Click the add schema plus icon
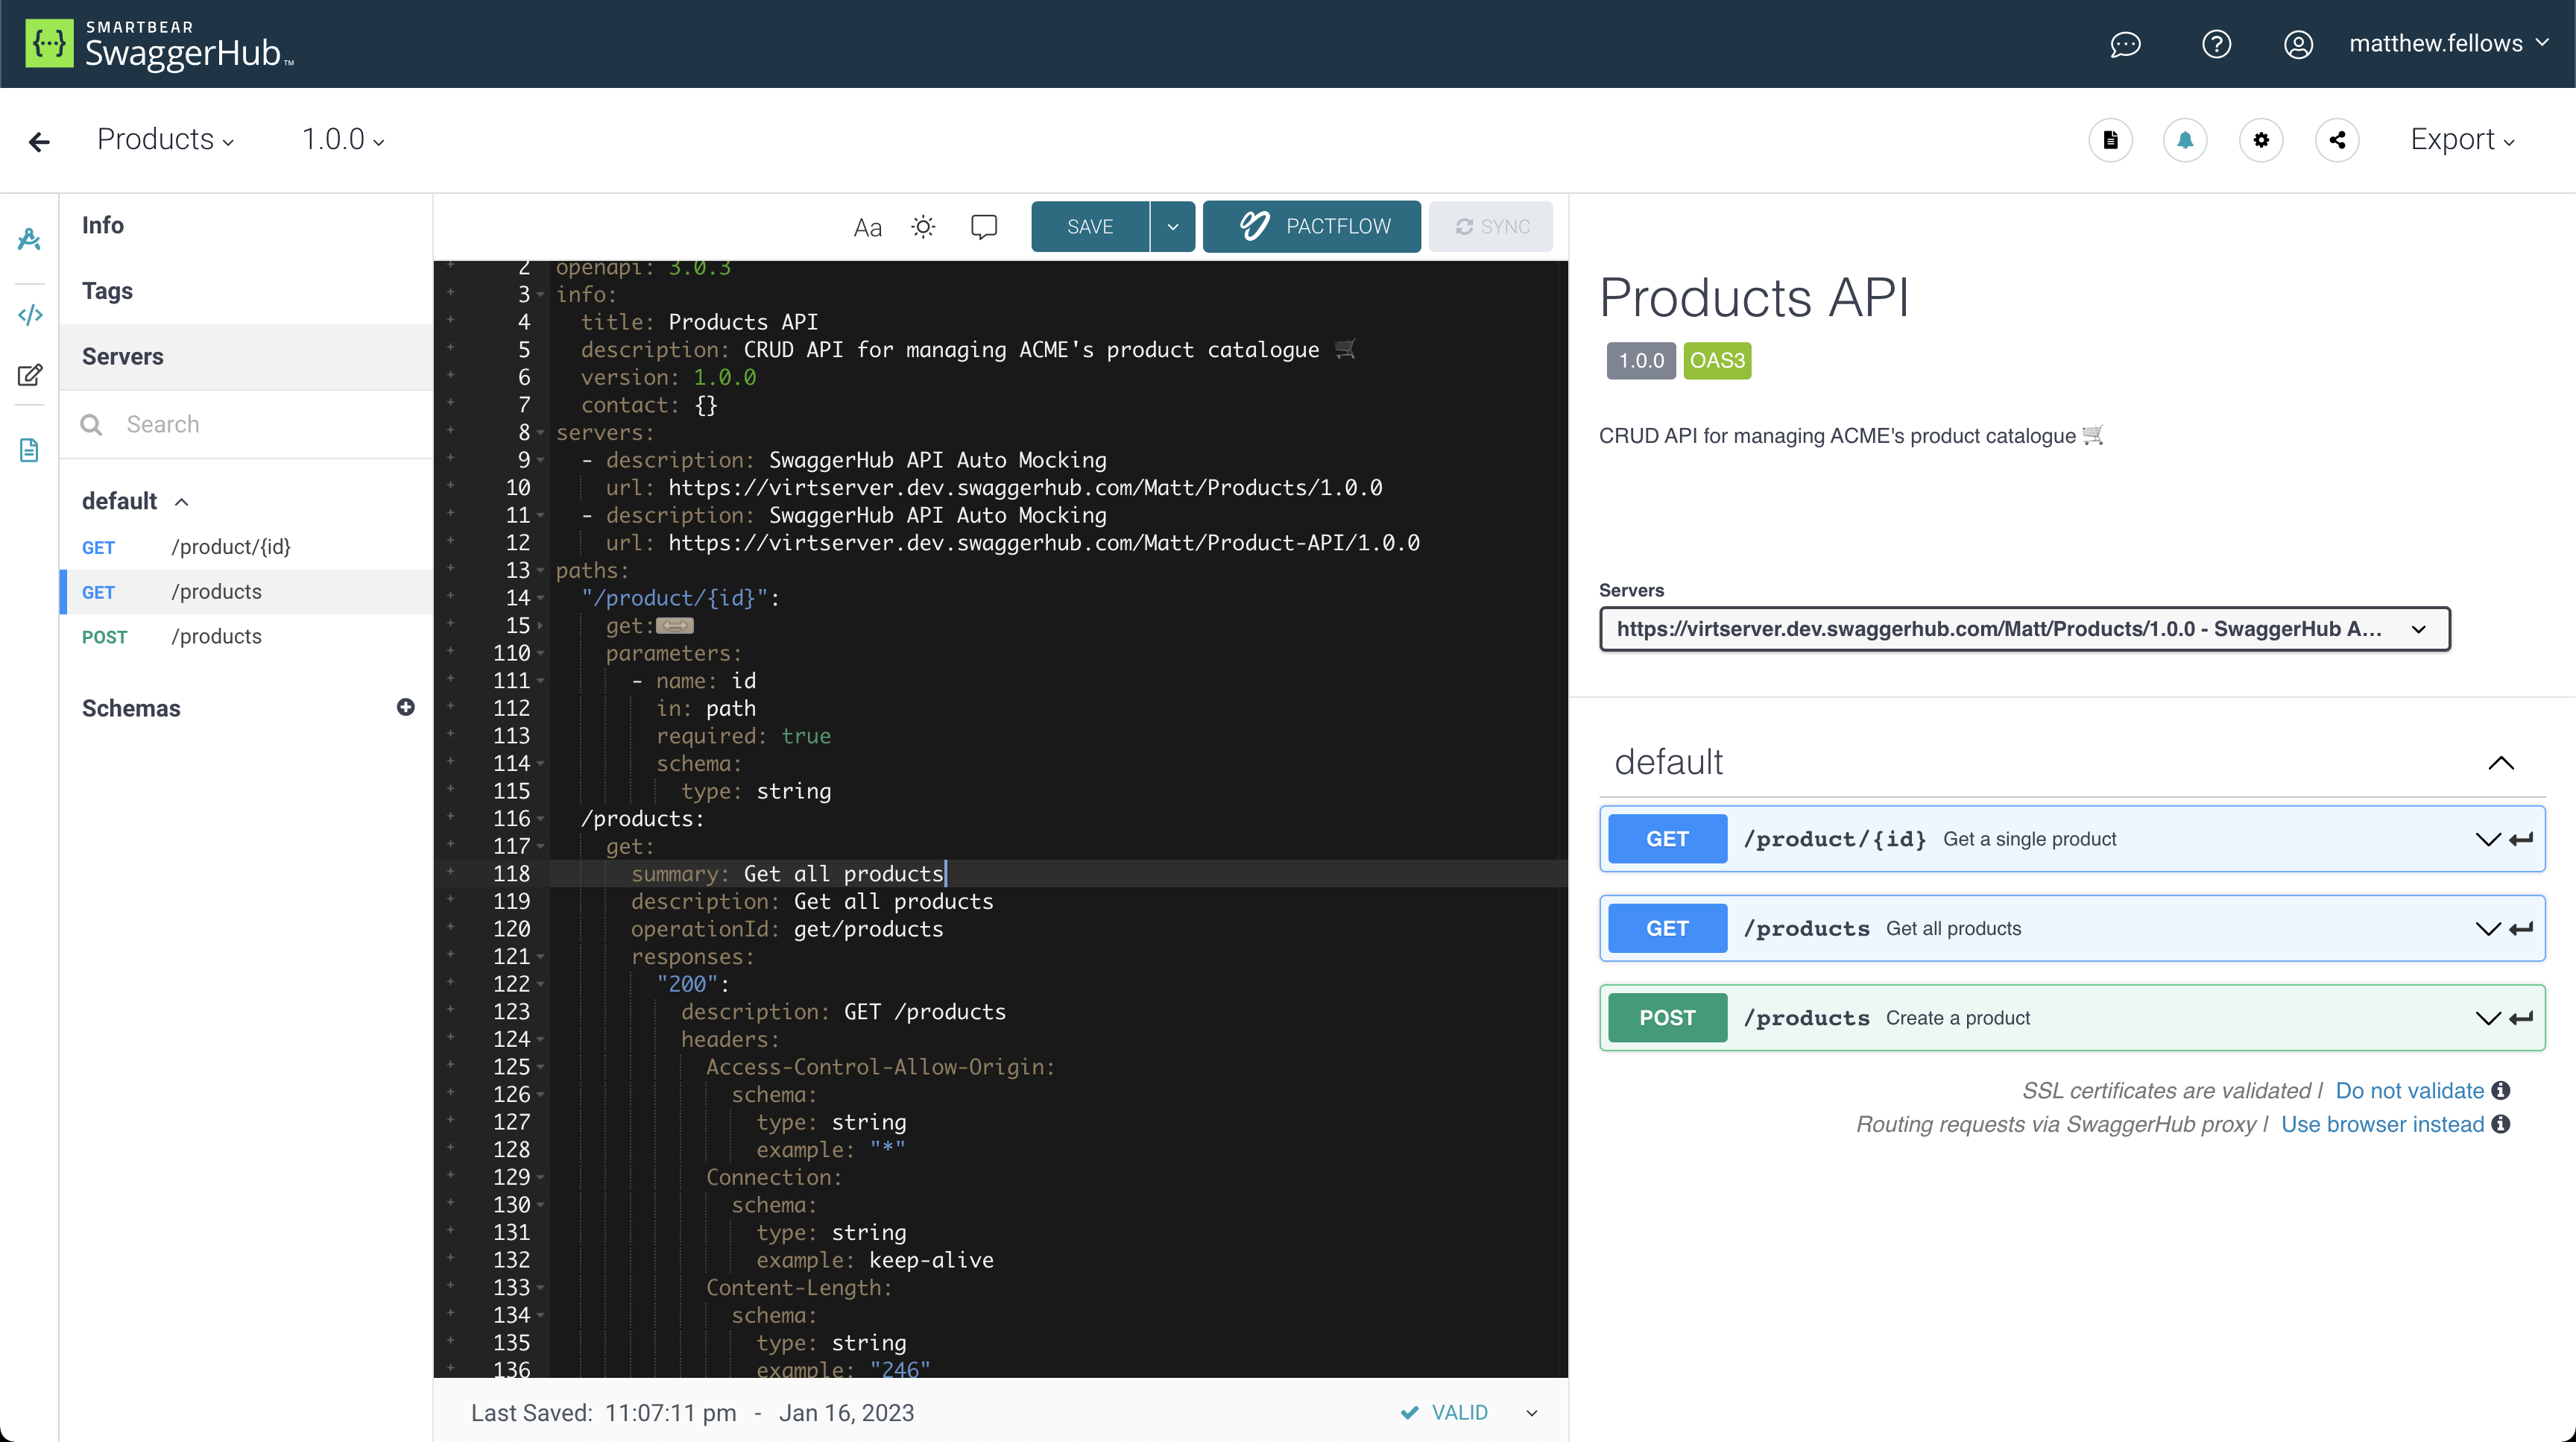Image resolution: width=2576 pixels, height=1442 pixels. tap(405, 707)
